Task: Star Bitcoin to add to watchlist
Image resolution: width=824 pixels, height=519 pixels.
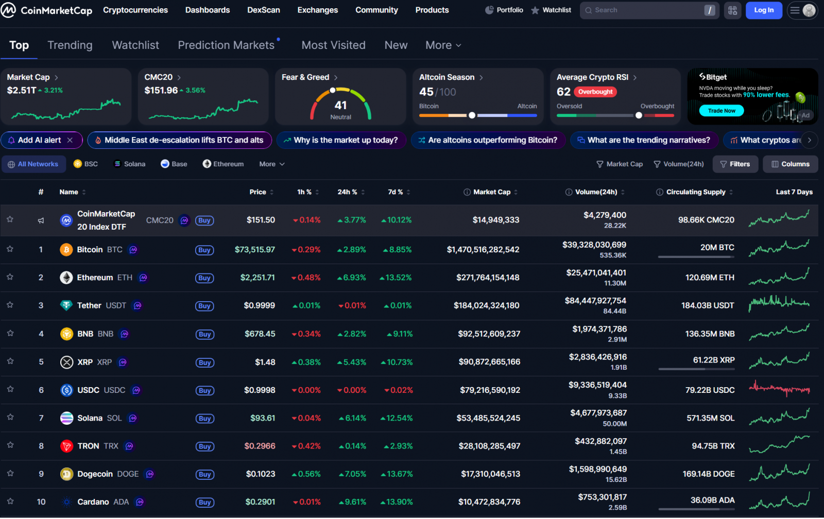Action: 10,249
